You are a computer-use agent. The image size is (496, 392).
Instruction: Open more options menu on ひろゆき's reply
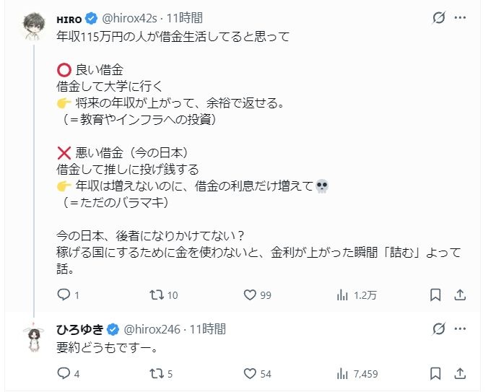[461, 329]
